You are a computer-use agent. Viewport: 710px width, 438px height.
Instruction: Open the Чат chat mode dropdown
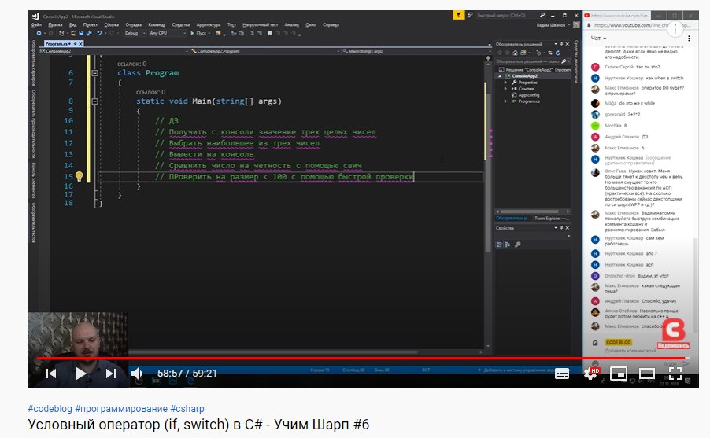(598, 38)
